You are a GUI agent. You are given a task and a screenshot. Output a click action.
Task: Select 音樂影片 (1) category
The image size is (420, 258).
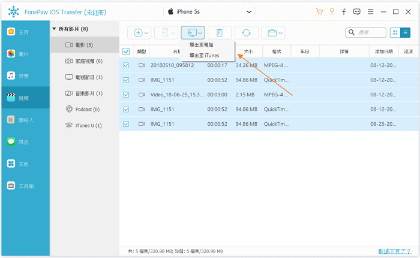(85, 93)
